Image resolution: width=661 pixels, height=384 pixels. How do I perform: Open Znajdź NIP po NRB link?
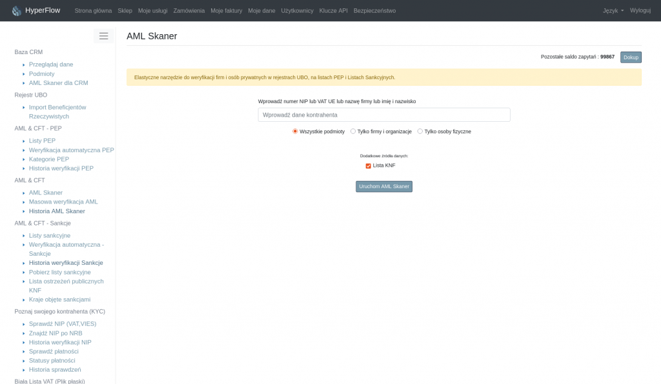point(56,333)
